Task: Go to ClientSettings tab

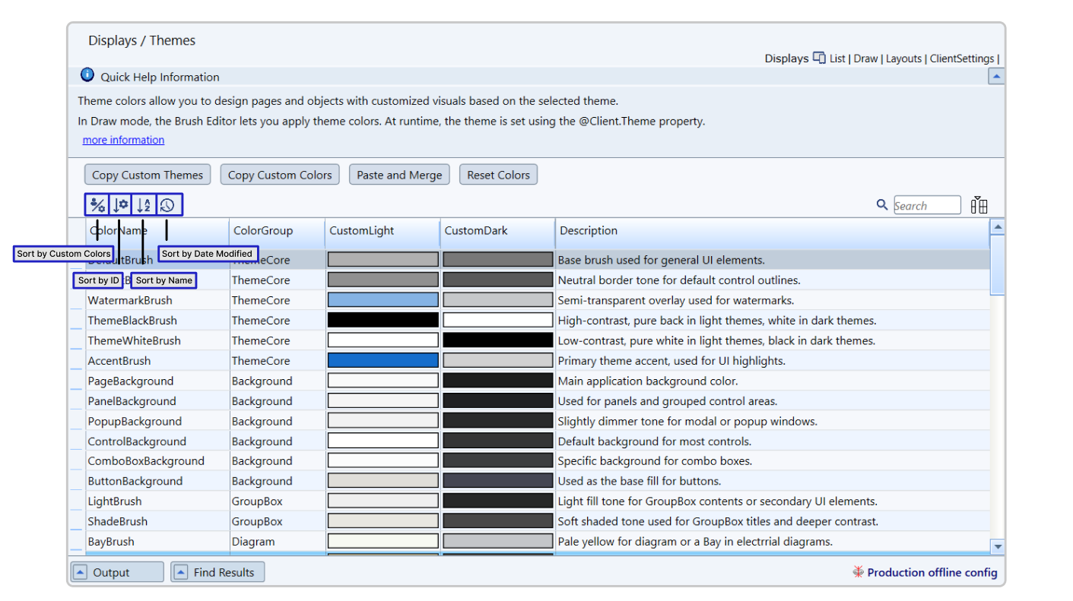Action: pyautogui.click(x=961, y=59)
